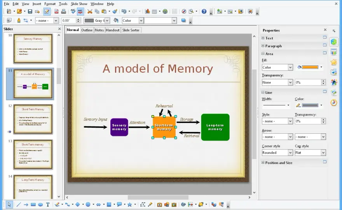The width and height of the screenshot is (342, 210).
Task: Select the Text tool
Action: 48,205
